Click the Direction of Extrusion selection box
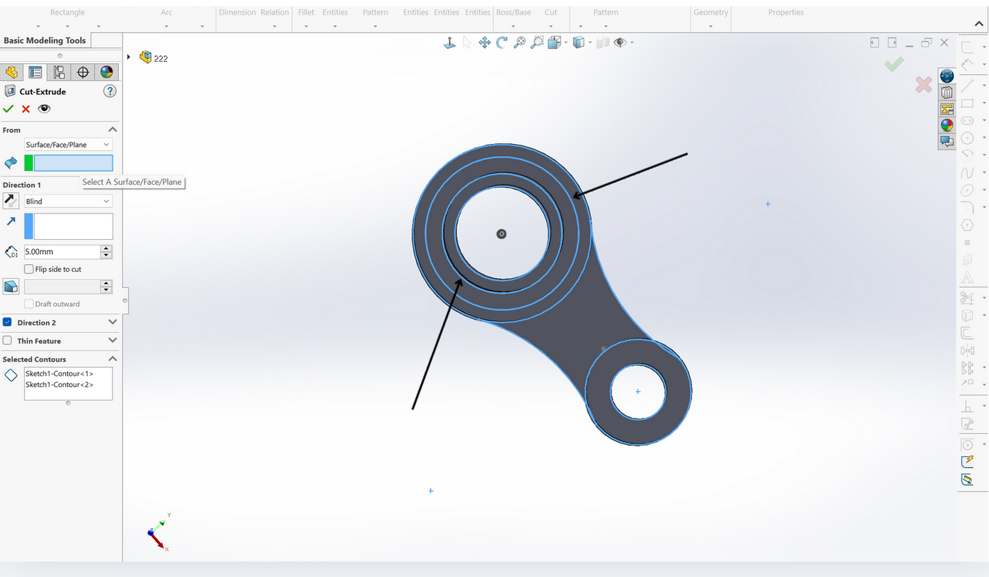Image resolution: width=989 pixels, height=577 pixels. point(73,227)
